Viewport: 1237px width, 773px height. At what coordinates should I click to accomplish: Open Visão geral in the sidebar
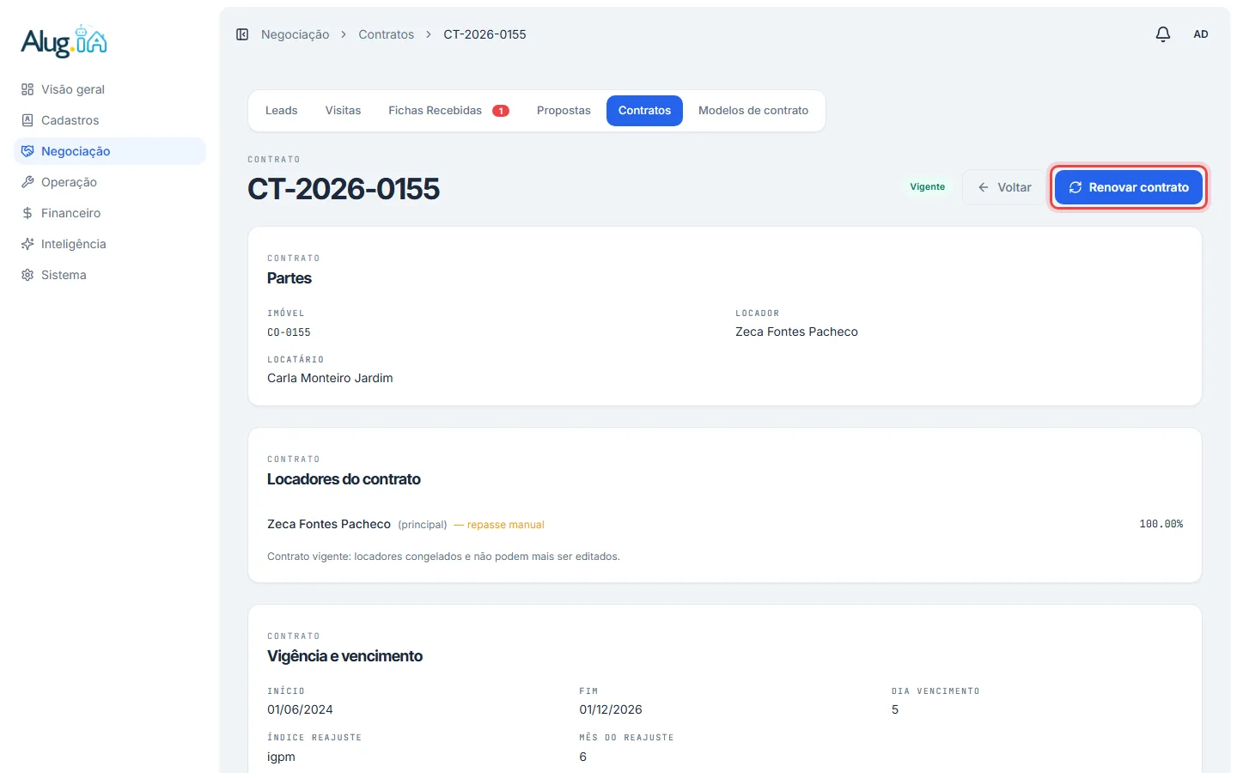(x=110, y=89)
